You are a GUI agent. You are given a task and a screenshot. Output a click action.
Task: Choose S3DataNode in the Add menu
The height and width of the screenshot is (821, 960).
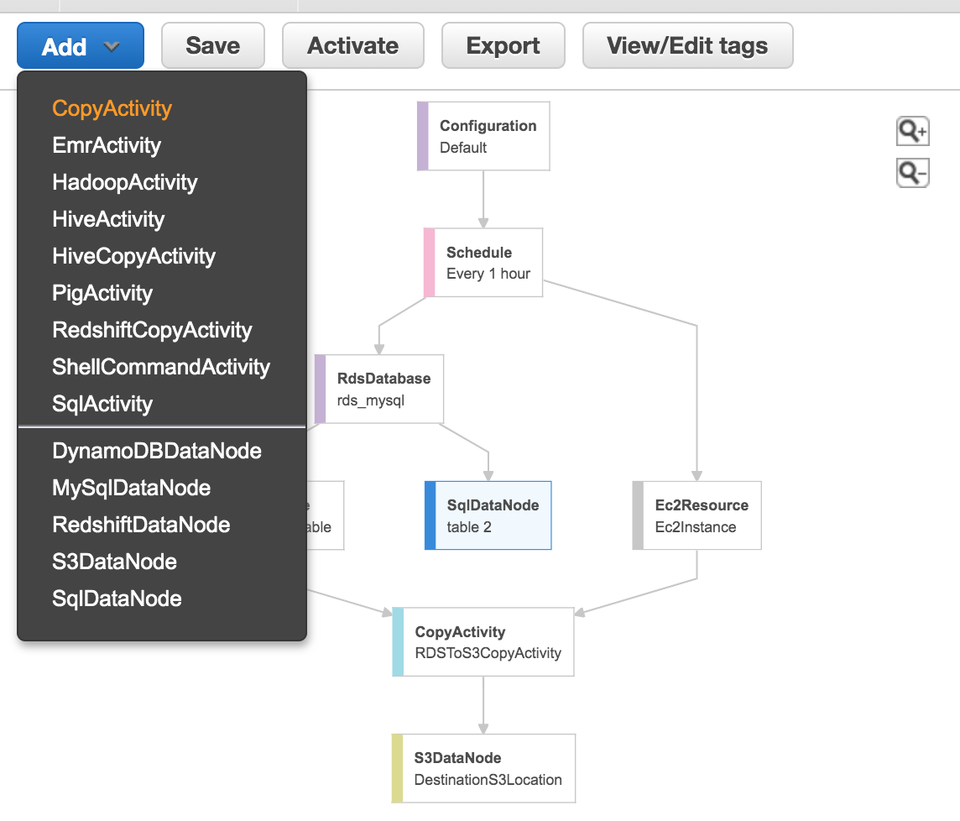click(116, 562)
